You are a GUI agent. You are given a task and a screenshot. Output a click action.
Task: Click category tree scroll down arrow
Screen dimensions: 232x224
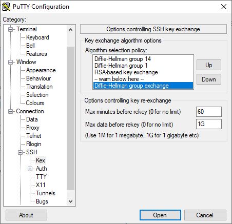click(x=70, y=201)
